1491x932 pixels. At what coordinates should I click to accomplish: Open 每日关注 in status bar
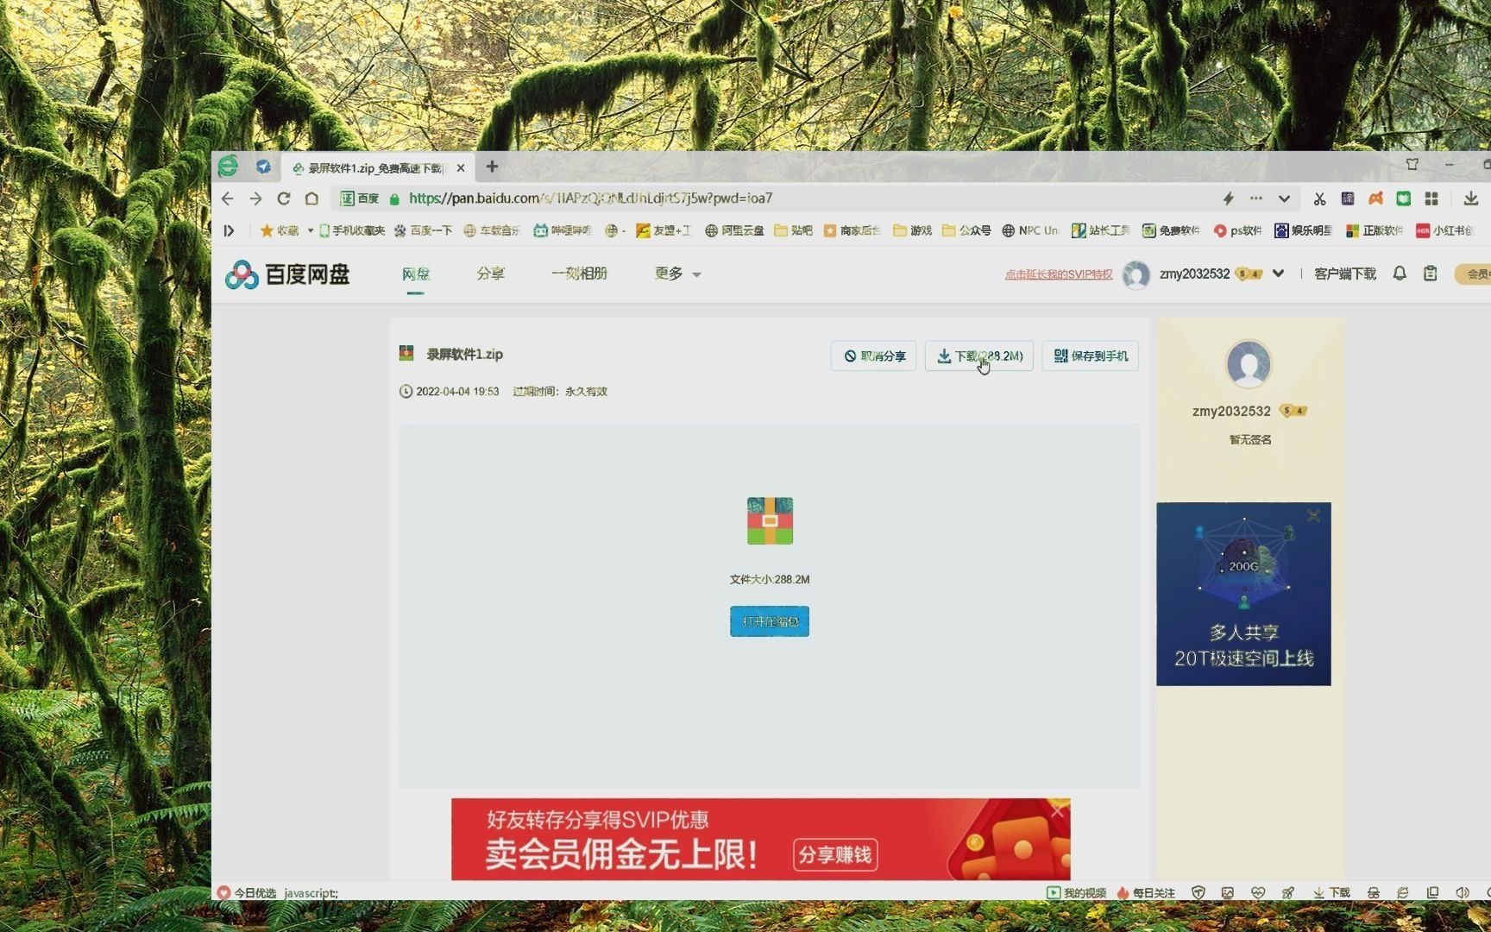(1146, 893)
